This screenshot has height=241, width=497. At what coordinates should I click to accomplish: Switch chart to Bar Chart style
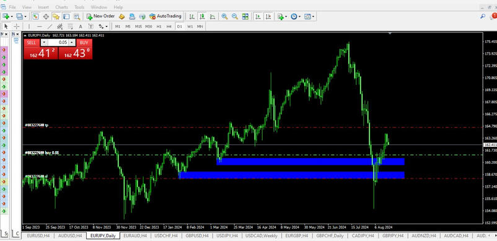coord(191,17)
